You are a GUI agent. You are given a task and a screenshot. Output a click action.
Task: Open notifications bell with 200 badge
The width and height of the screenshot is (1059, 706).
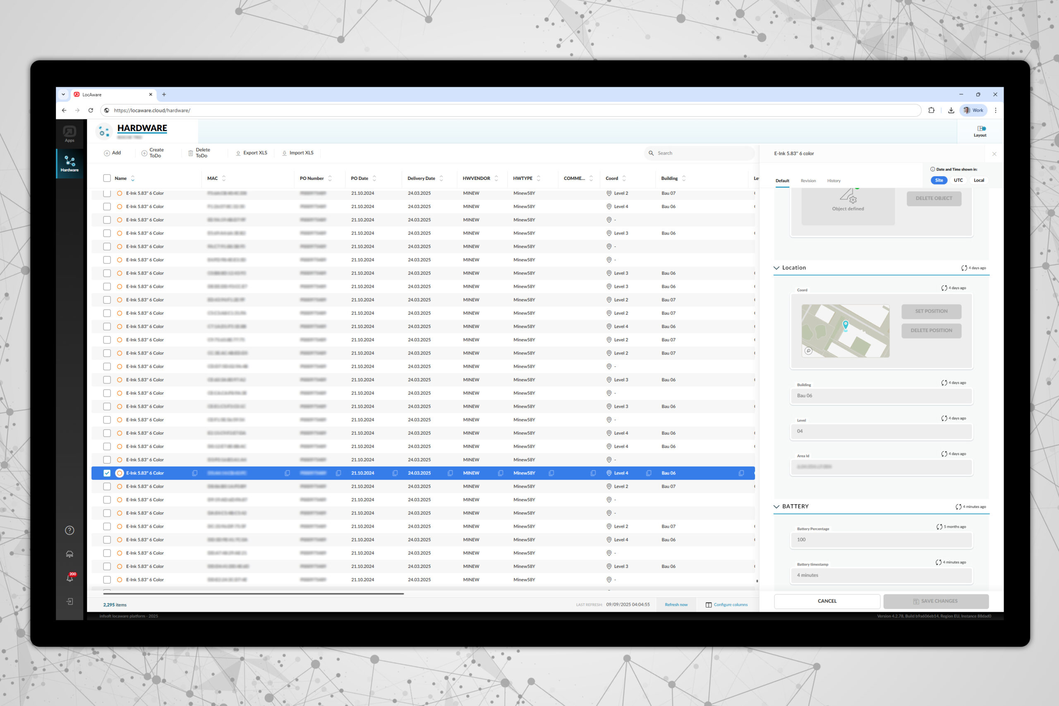[x=70, y=578]
